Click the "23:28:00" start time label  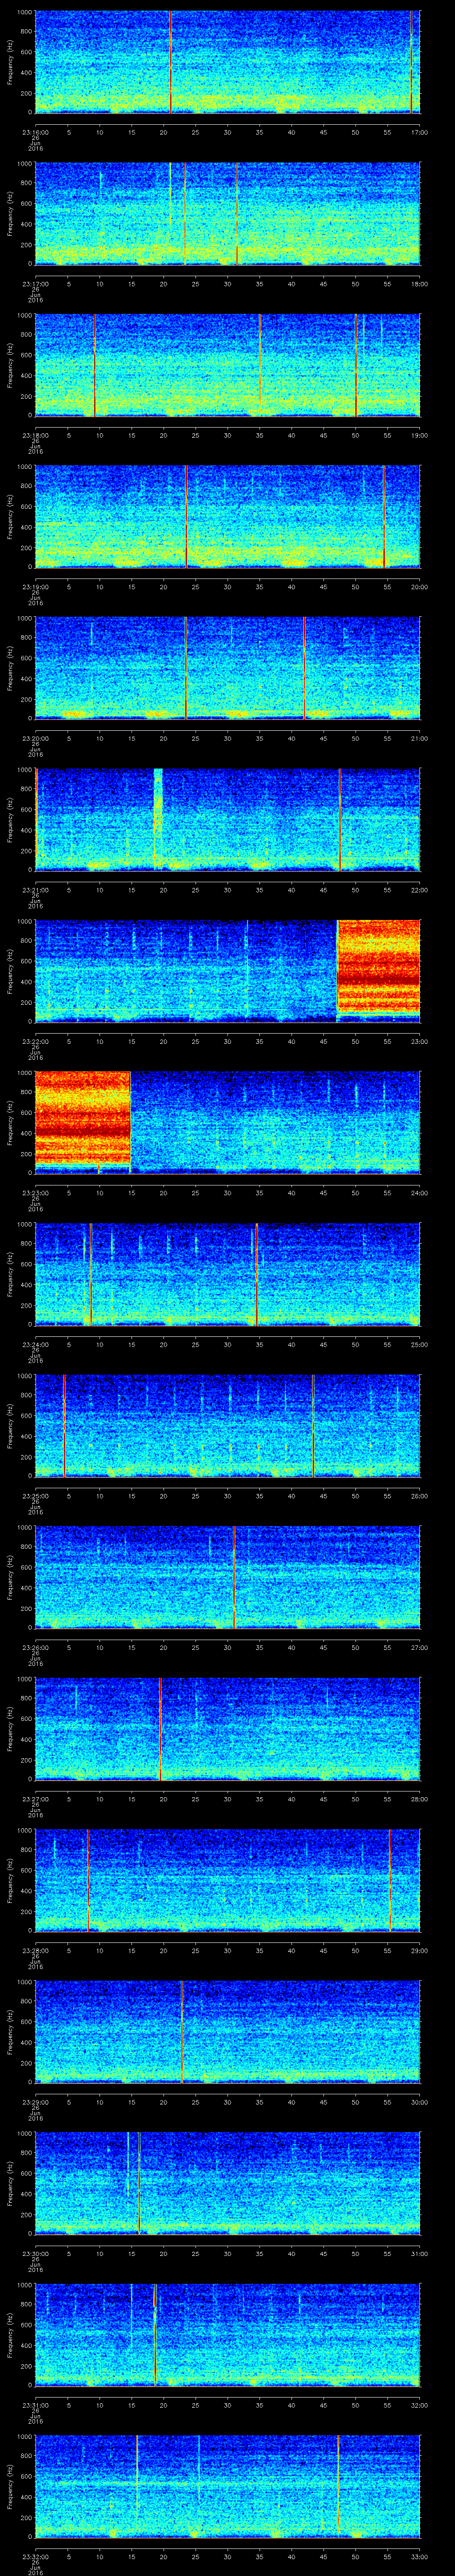point(35,1950)
